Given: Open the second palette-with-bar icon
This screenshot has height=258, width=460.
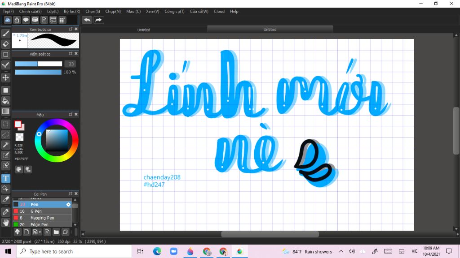Looking at the screenshot, I should click(x=28, y=169).
